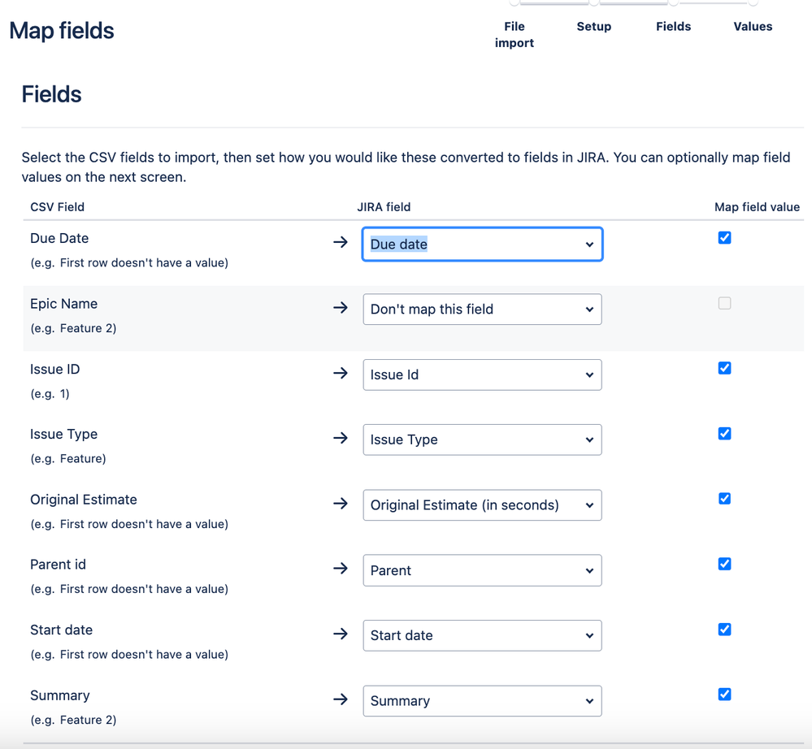Uncheck map value for Original Estimate
The image size is (812, 749).
pyautogui.click(x=724, y=499)
